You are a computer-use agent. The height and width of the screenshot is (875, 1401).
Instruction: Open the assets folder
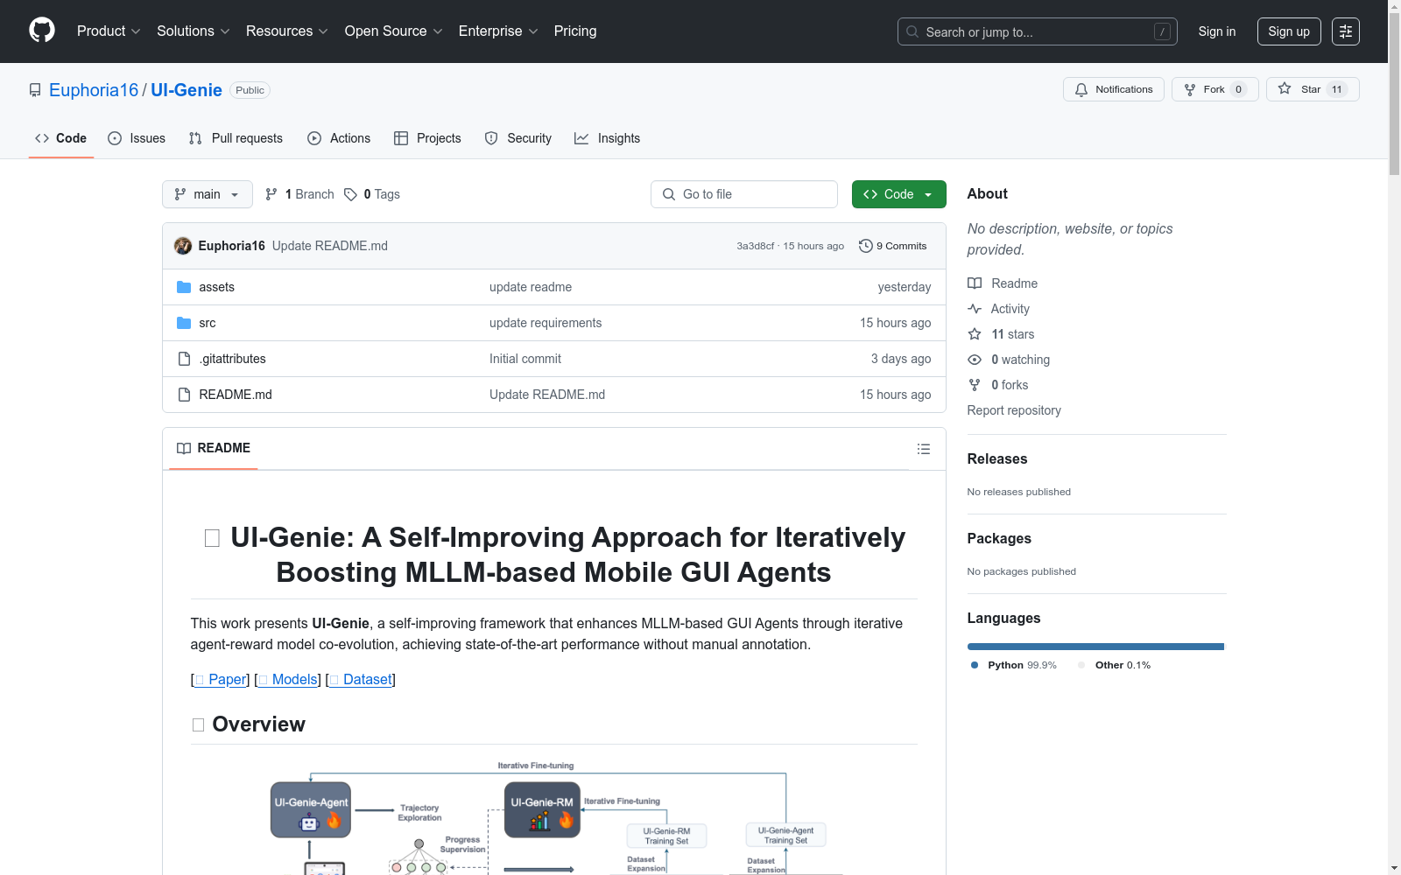tap(216, 287)
